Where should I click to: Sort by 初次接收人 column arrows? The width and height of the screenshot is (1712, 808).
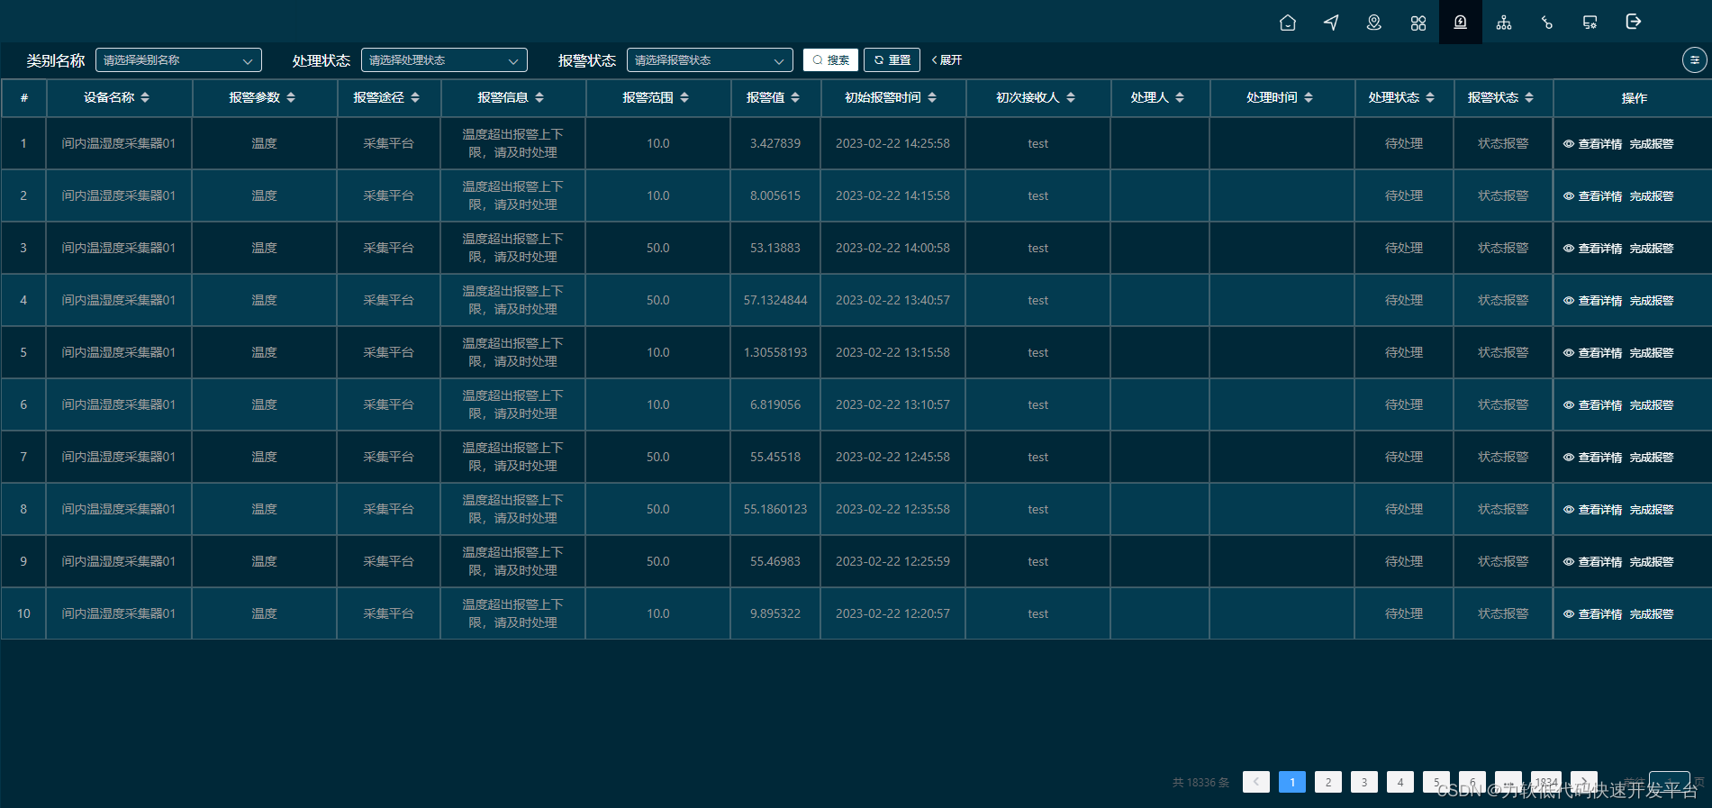(1071, 97)
